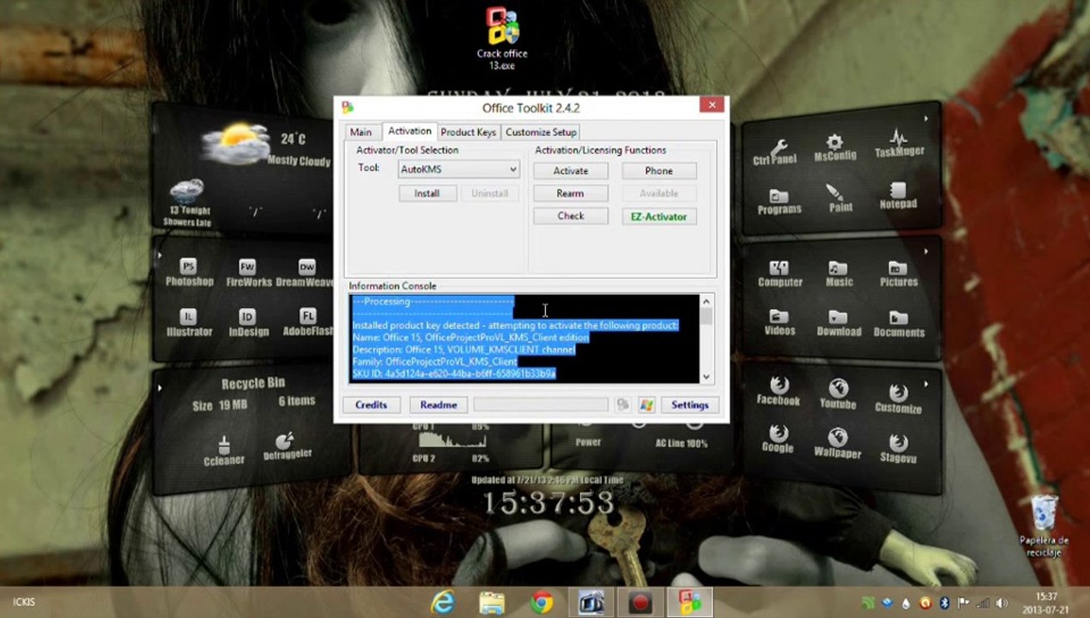The image size is (1090, 618).
Task: Click the Install button
Action: coord(427,193)
